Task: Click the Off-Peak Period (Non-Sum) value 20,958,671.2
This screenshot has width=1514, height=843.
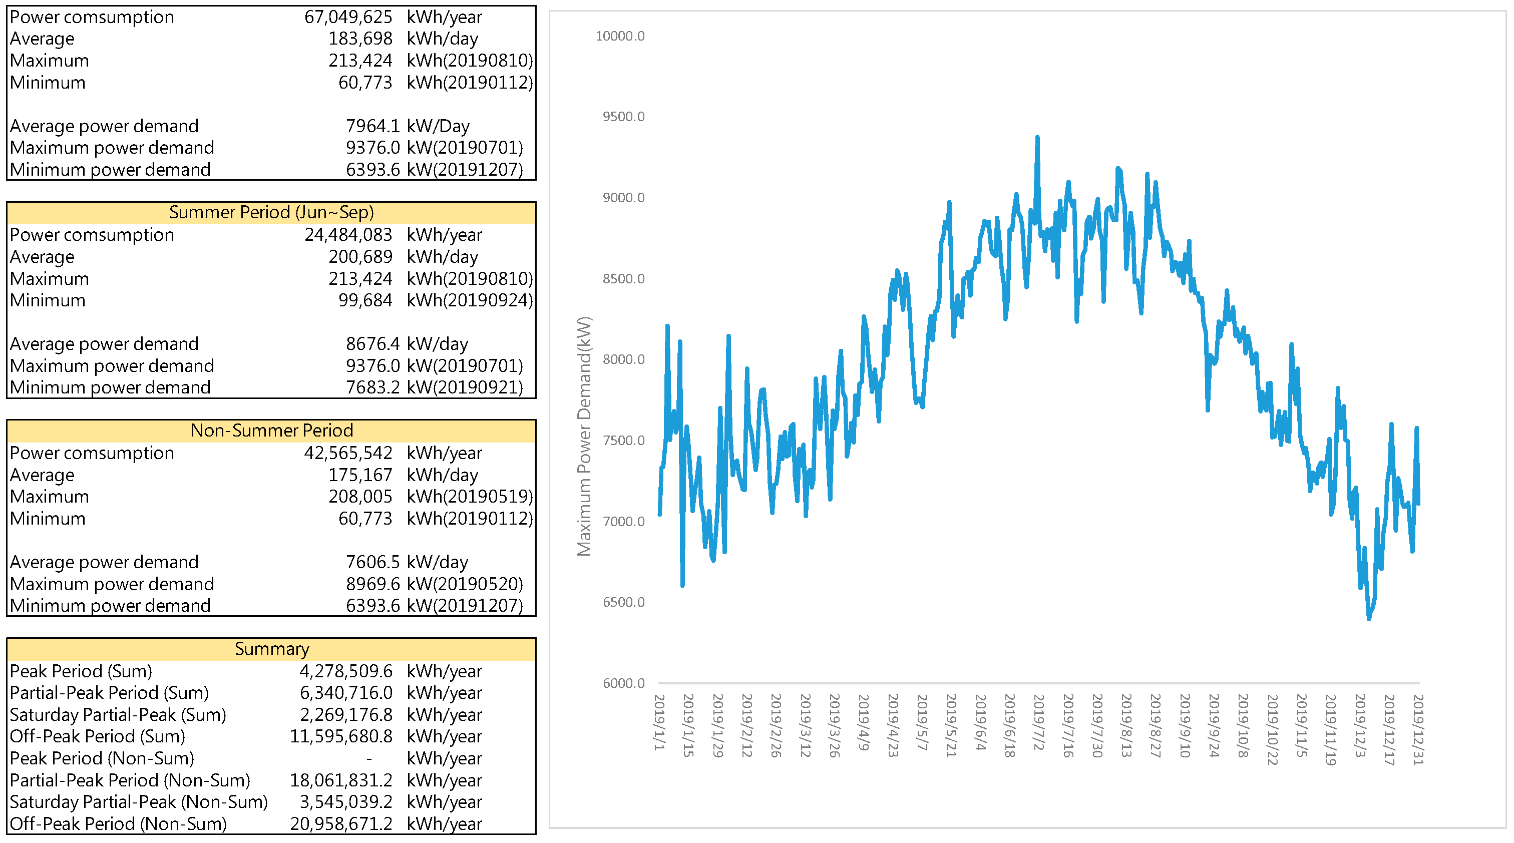Action: pyautogui.click(x=341, y=823)
